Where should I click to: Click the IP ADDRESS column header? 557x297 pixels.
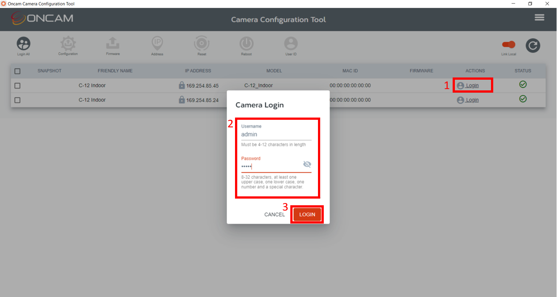point(198,71)
